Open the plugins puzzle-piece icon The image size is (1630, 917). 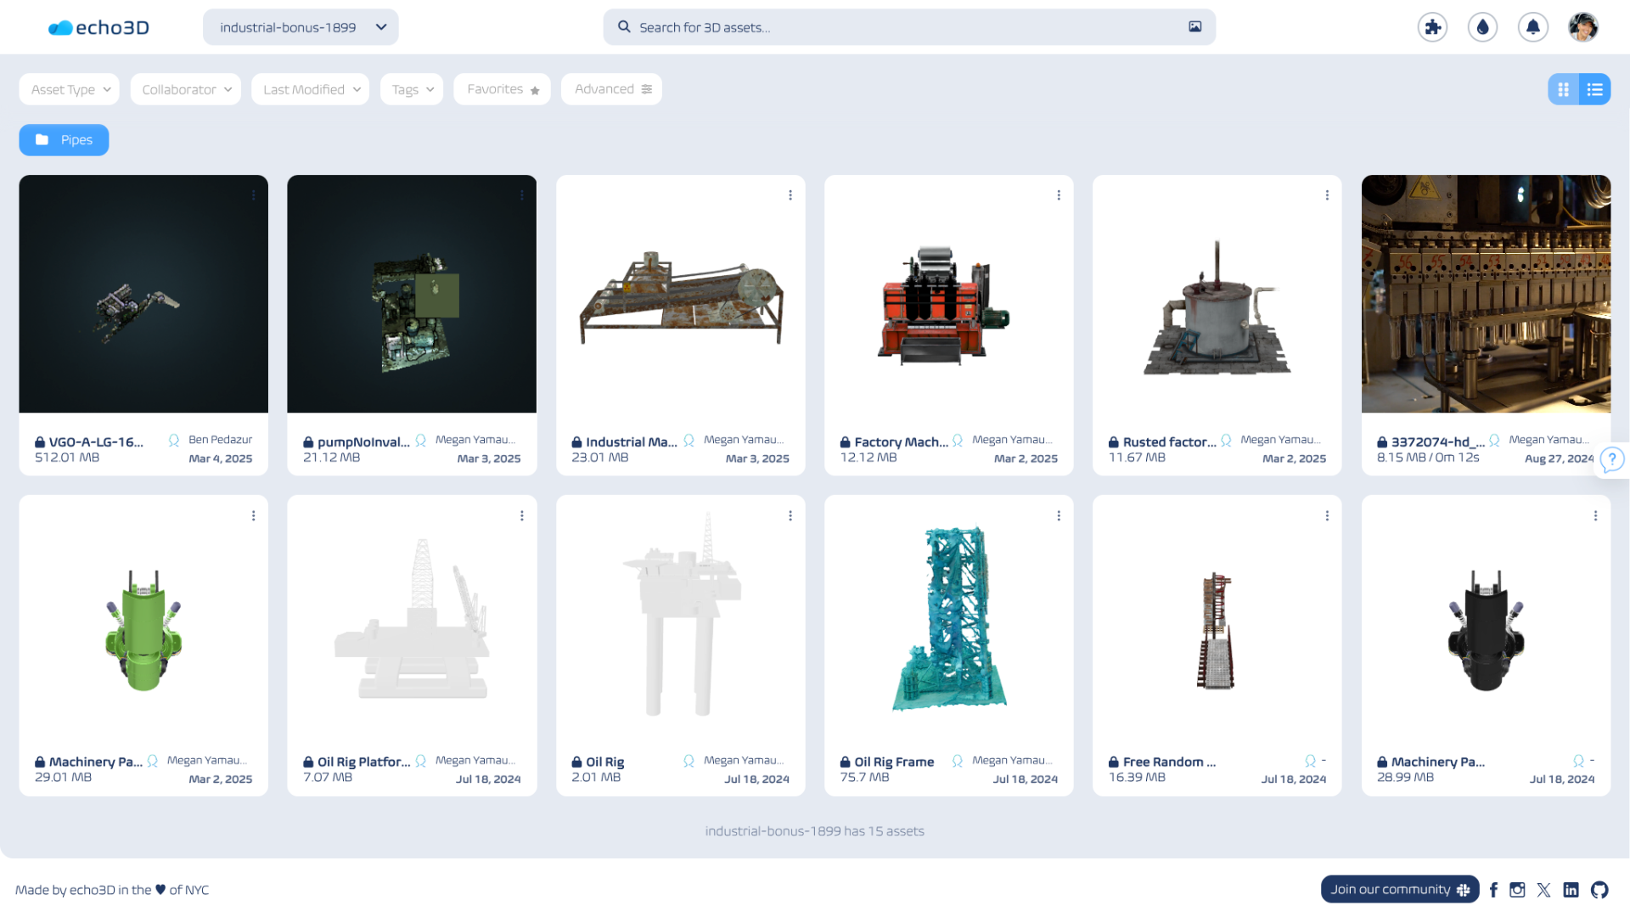(1432, 26)
